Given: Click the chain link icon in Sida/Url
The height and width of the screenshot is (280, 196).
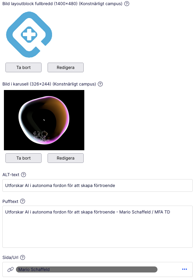Looking at the screenshot, I should pyautogui.click(x=11, y=269).
